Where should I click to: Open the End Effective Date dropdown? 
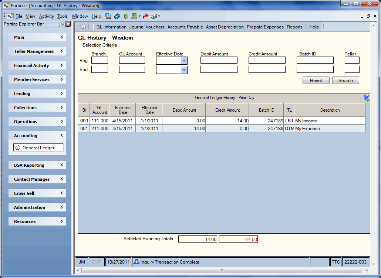(184, 70)
